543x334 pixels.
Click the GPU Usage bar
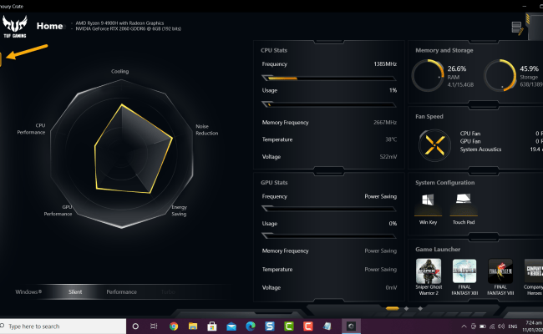point(329,235)
